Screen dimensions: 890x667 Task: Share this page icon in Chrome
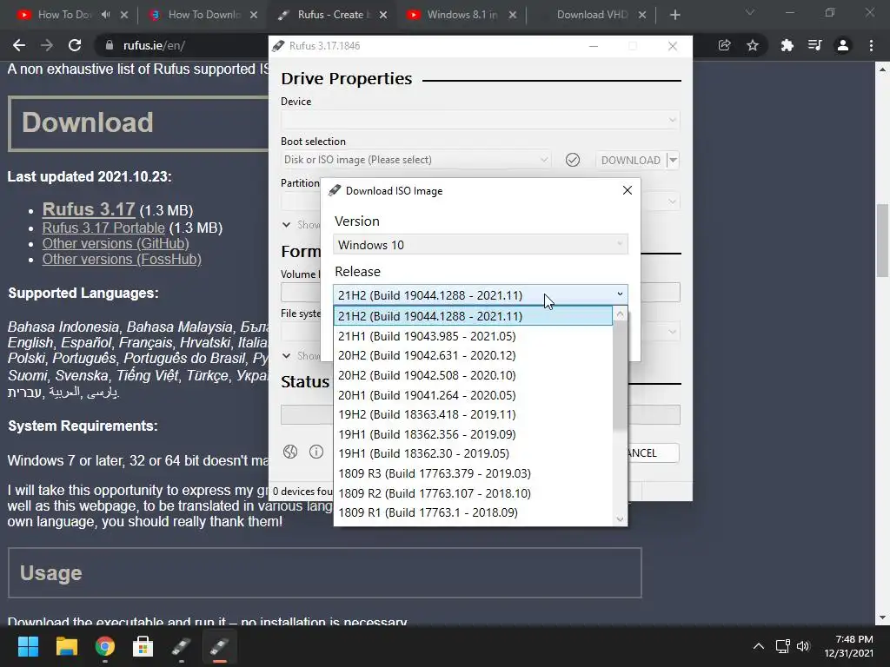724,45
